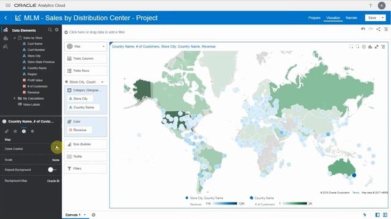Expand the My Calculations folder
391x219 pixels.
(x=15, y=99)
